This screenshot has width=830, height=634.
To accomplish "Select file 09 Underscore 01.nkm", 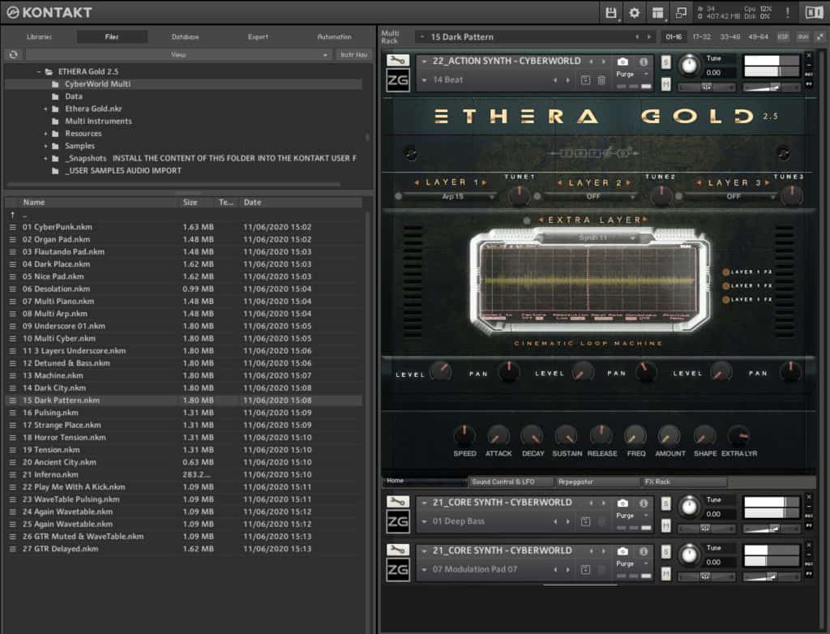I will (x=183, y=326).
